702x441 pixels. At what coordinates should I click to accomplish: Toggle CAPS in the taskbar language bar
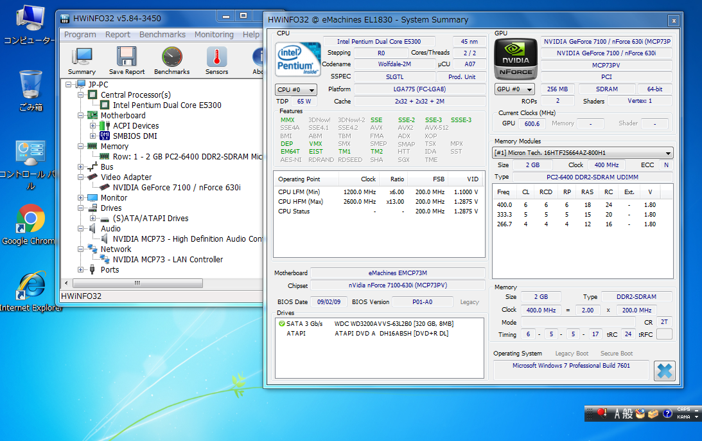click(x=683, y=408)
